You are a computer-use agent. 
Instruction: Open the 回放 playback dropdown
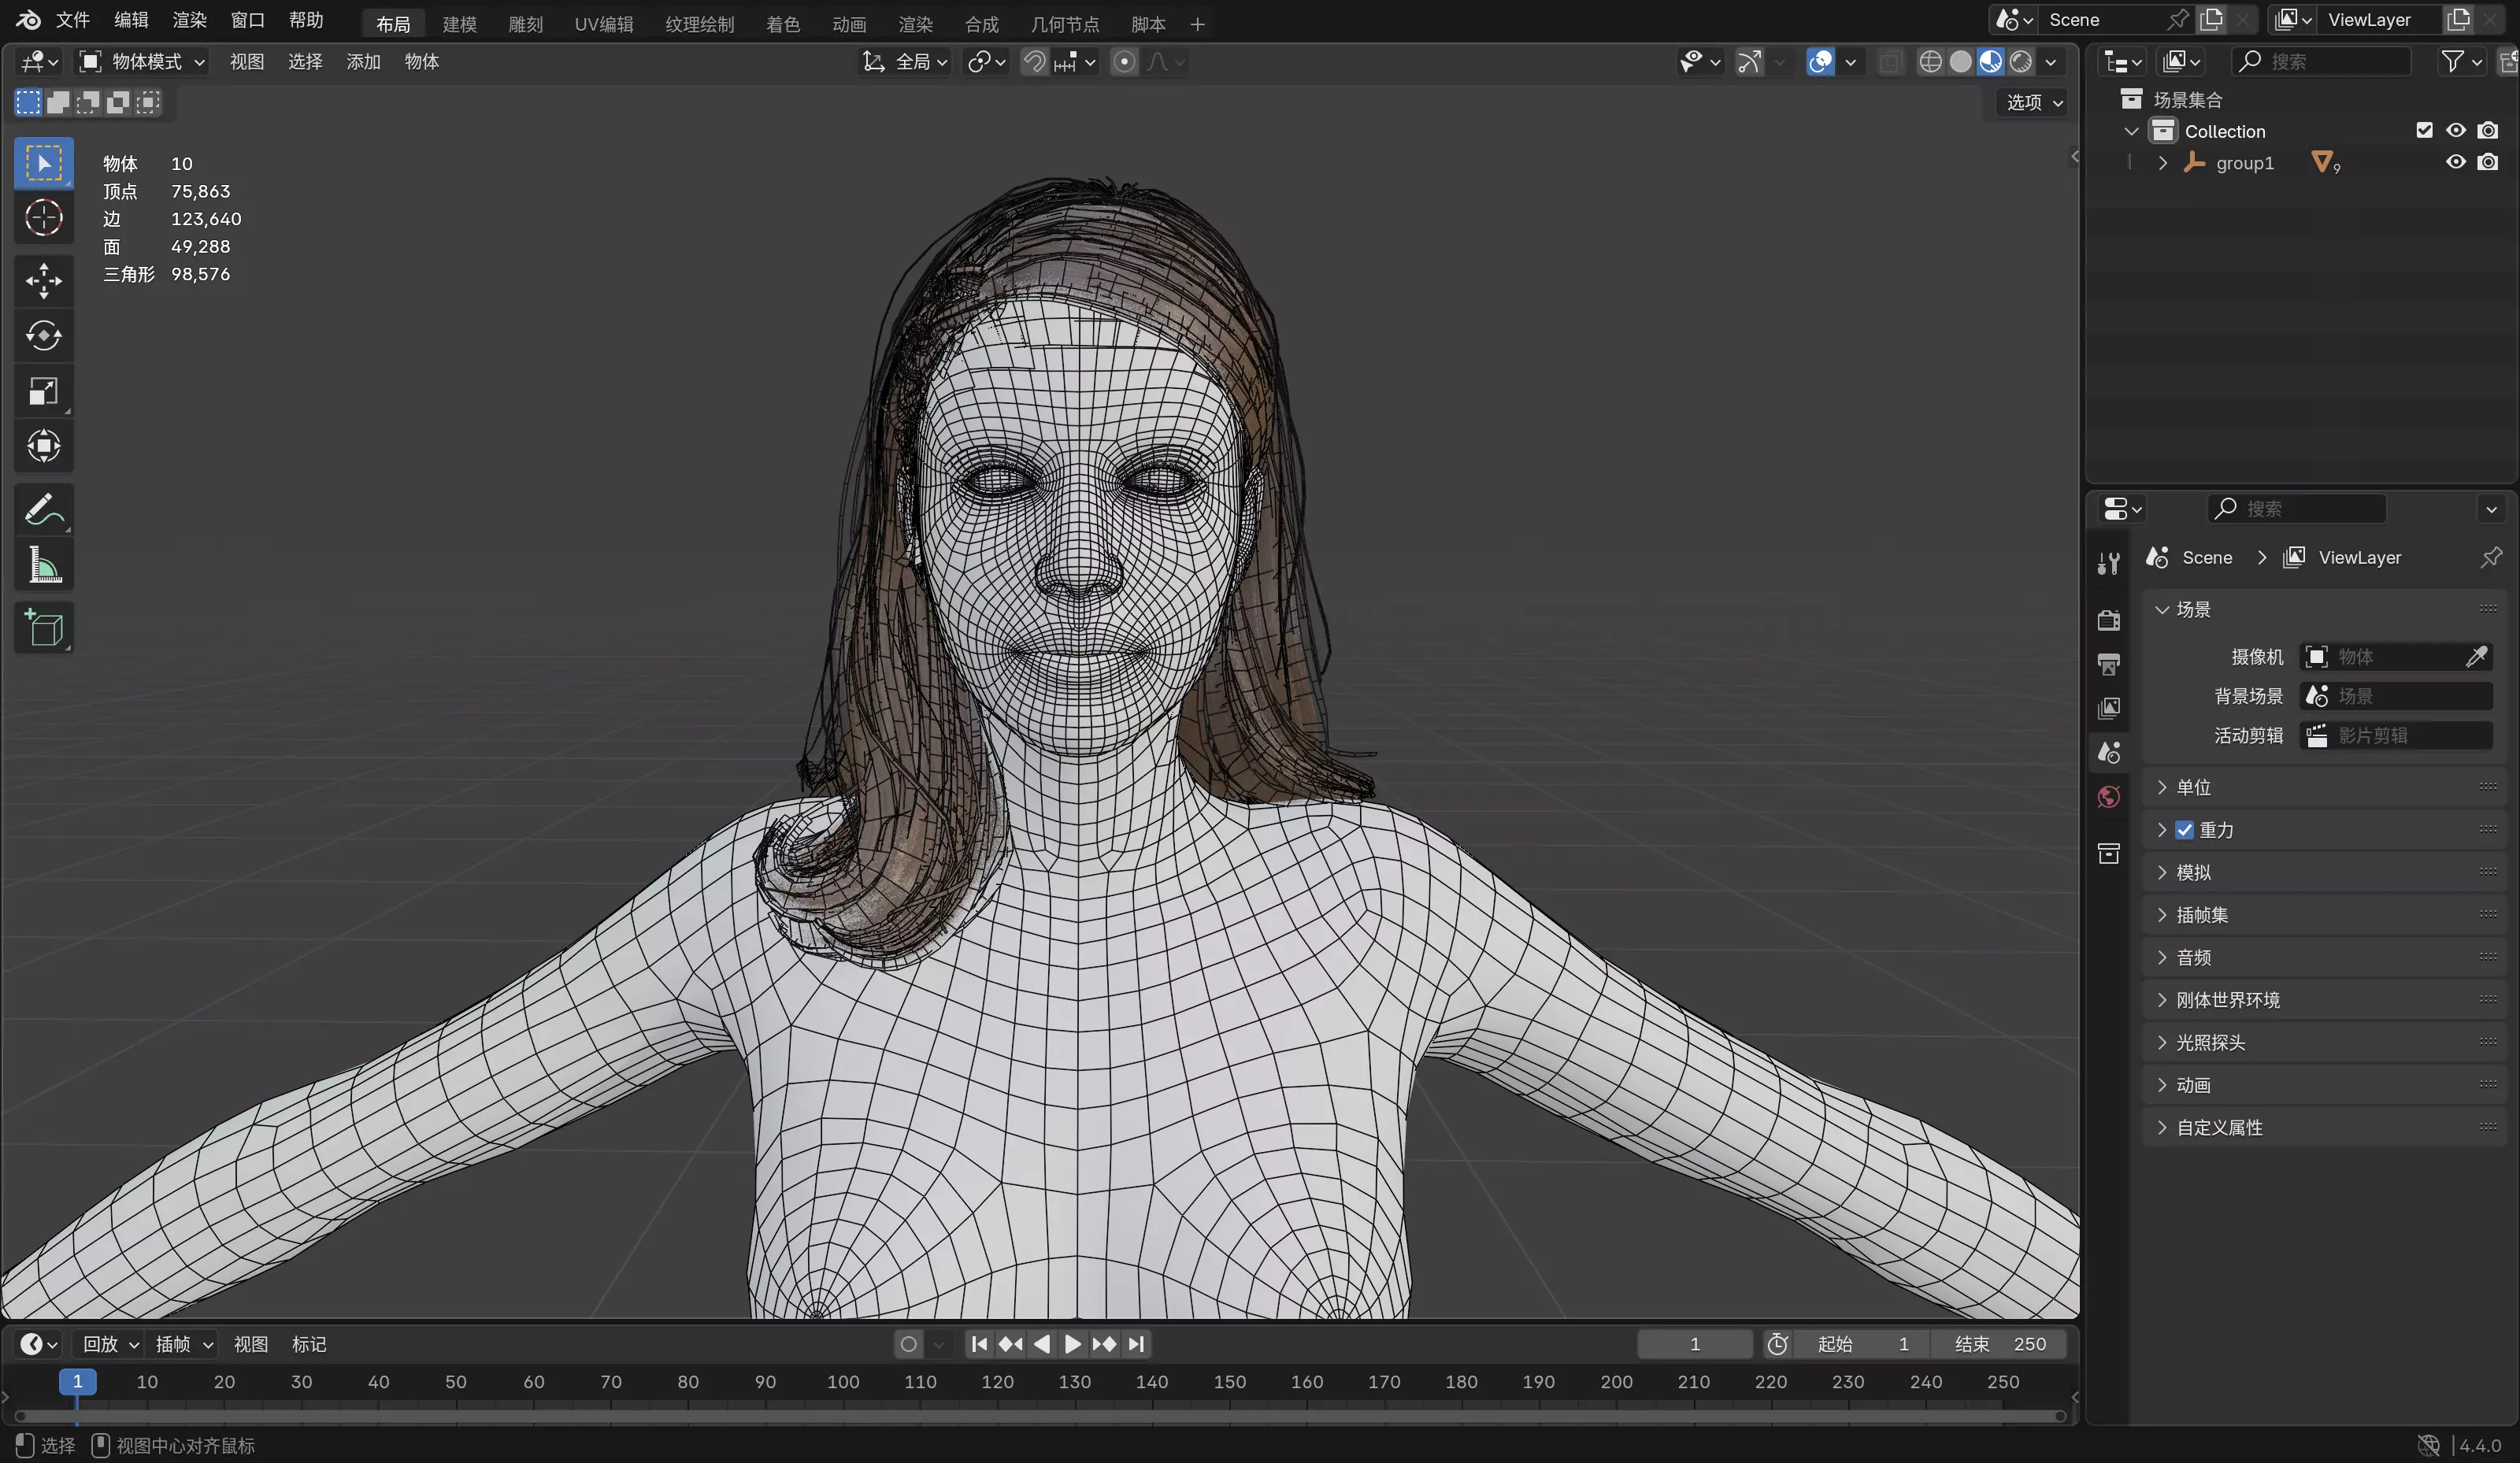(110, 1344)
